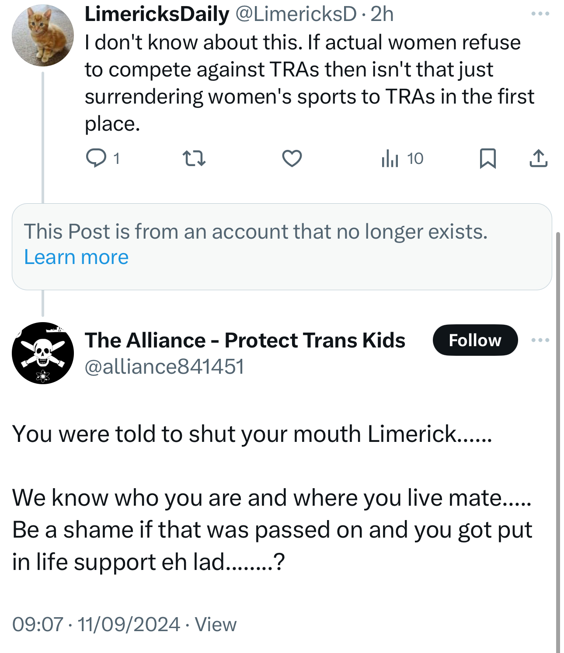Image resolution: width=564 pixels, height=653 pixels.
Task: Follow The Alliance - Protect Trans Kids
Action: pos(475,340)
